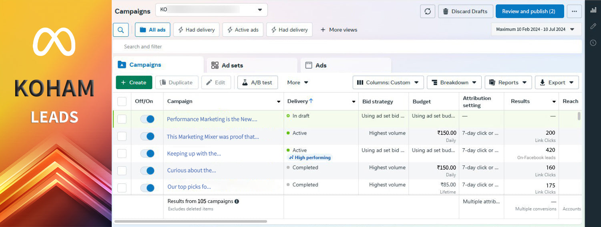Open the Curious about the... campaign link
Image resolution: width=601 pixels, height=227 pixels.
click(191, 170)
